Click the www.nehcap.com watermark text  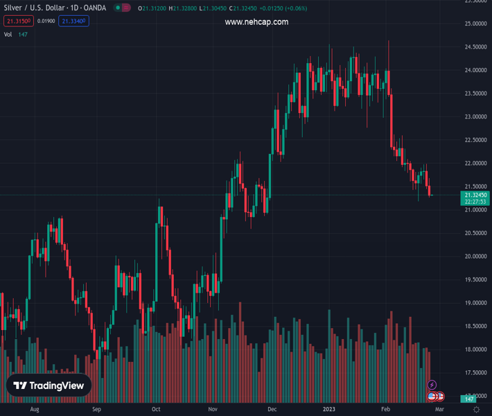pos(256,22)
